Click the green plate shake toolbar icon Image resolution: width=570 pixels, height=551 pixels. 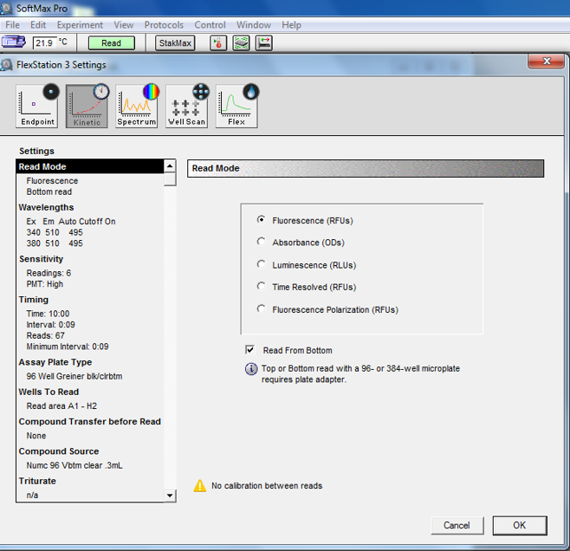pos(241,43)
